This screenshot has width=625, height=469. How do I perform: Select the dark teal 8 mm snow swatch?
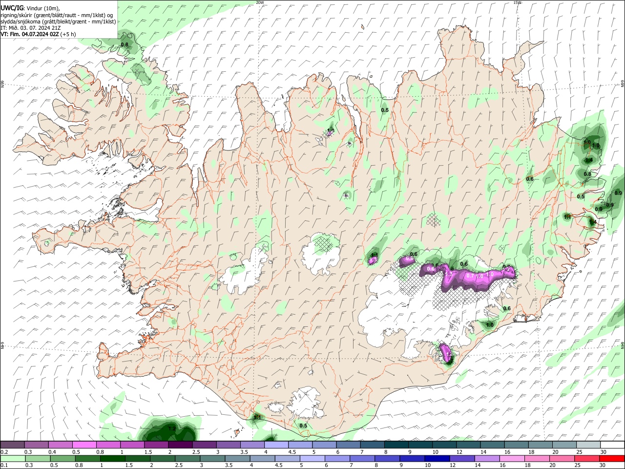396,445
